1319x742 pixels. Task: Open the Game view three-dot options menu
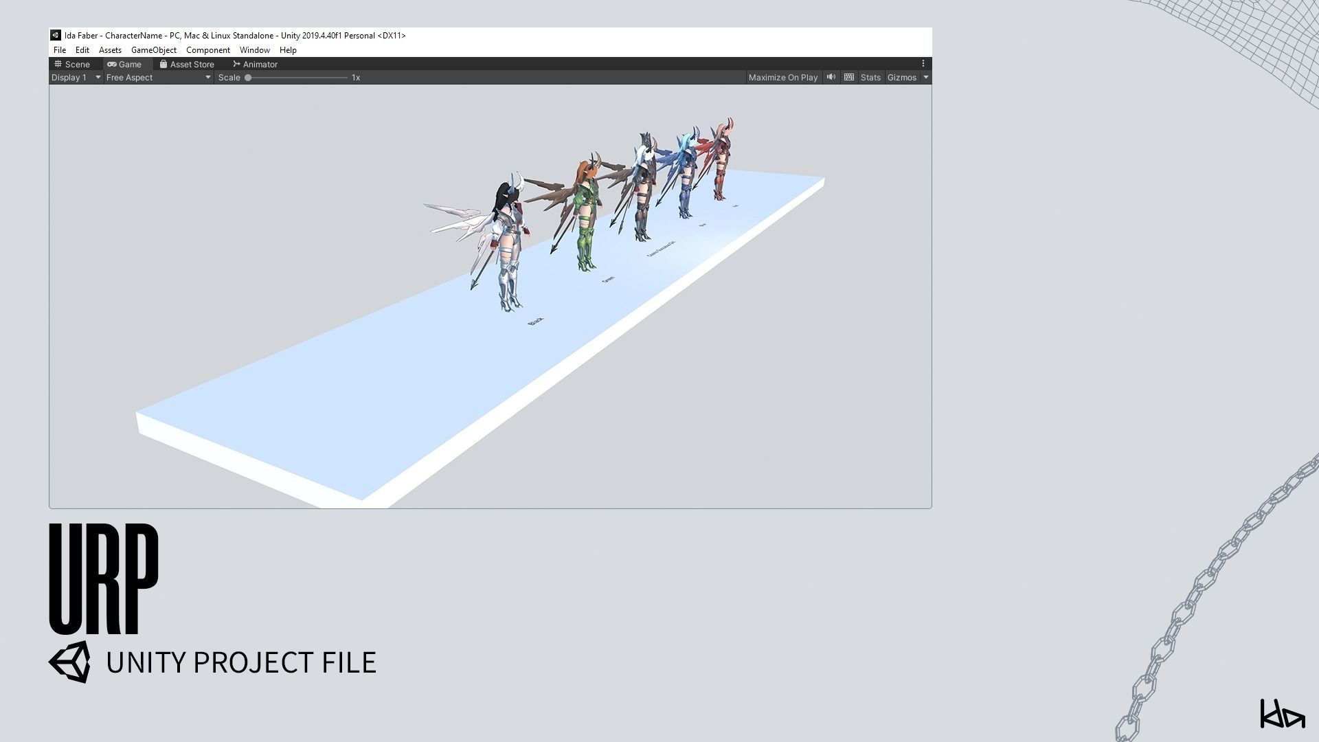pos(923,64)
